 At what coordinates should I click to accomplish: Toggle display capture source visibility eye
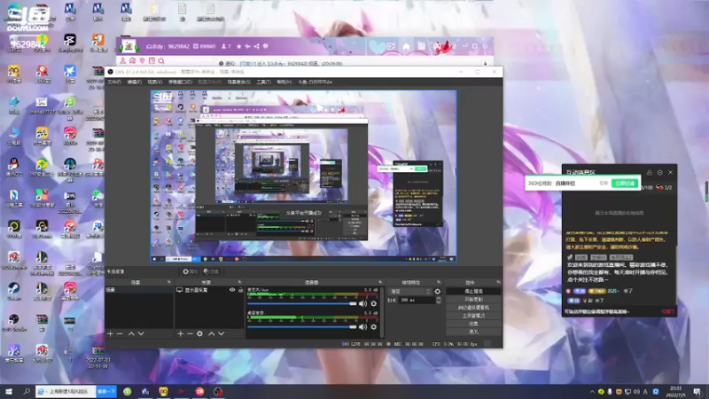coord(232,290)
